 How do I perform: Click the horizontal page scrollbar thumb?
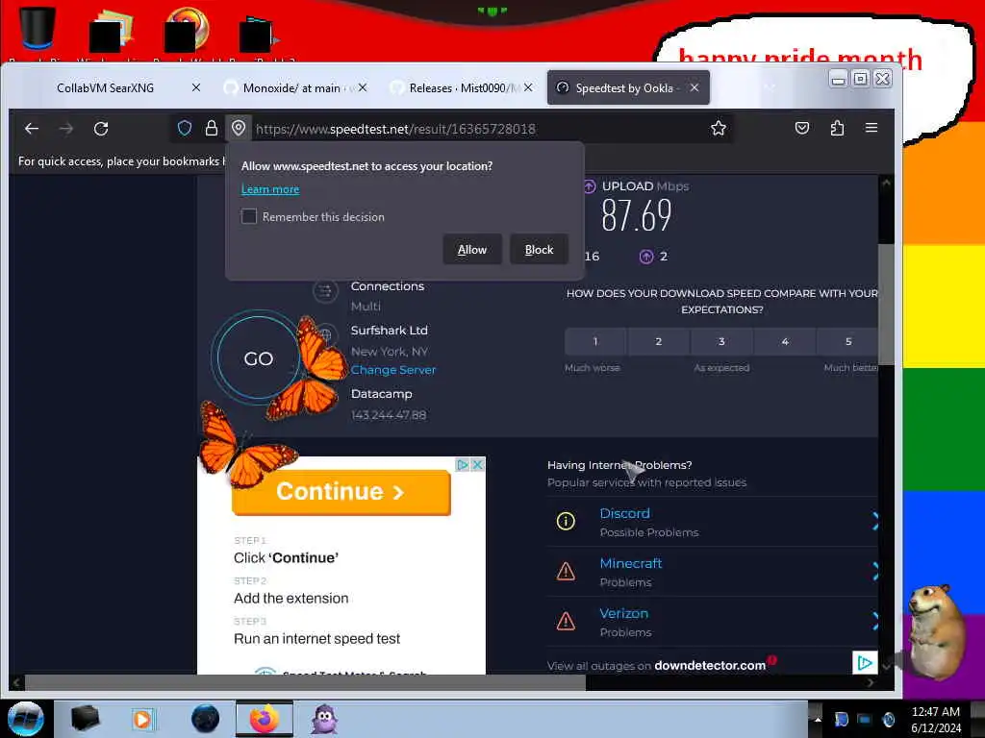305,683
